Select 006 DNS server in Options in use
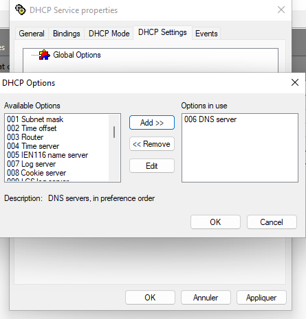Image resolution: width=306 pixels, height=319 pixels. (210, 119)
